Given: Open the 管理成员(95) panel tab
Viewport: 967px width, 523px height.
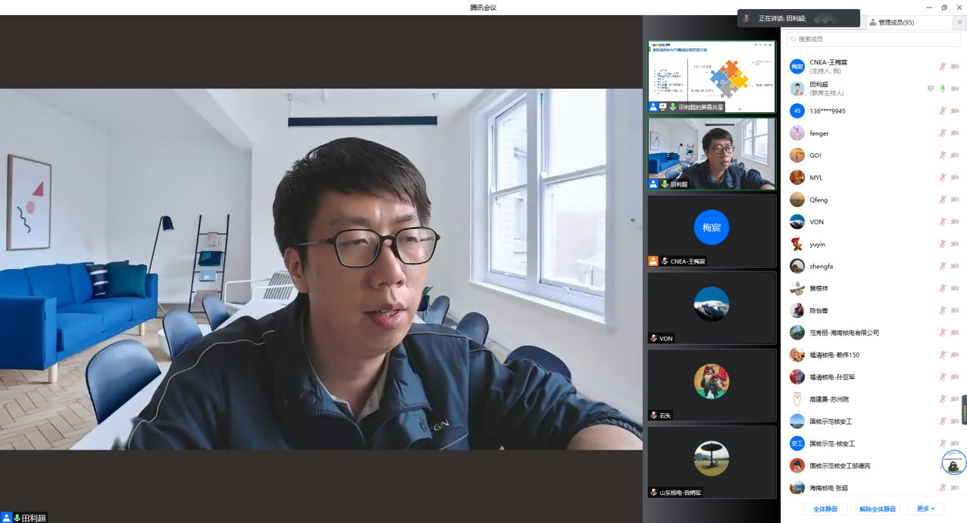Looking at the screenshot, I should tap(891, 23).
